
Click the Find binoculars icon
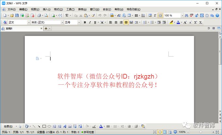click(x=186, y=15)
